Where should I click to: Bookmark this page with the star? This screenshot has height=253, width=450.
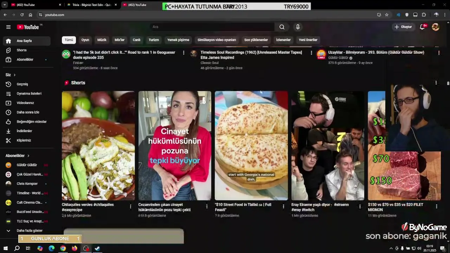click(x=387, y=15)
